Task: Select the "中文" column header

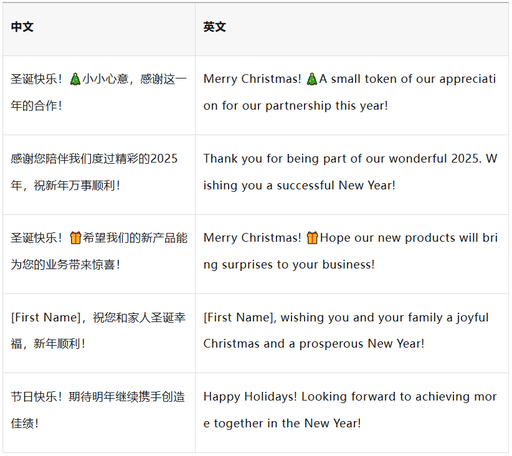Action: pyautogui.click(x=22, y=27)
